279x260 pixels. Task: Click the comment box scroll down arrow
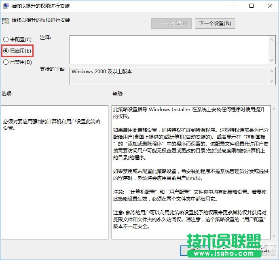(x=271, y=60)
